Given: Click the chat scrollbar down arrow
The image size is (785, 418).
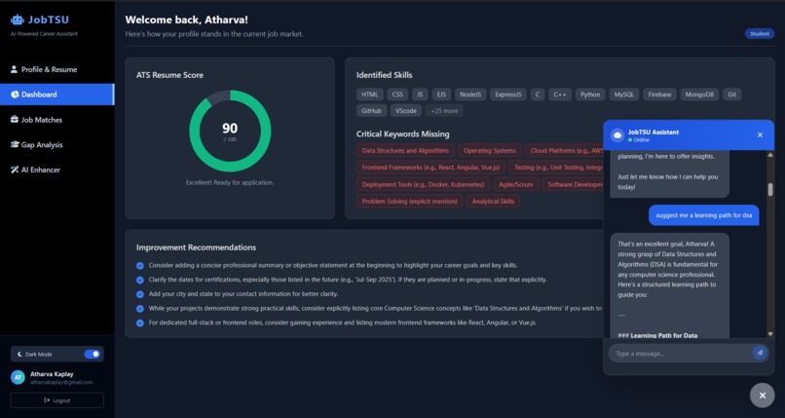Looking at the screenshot, I should 770,334.
